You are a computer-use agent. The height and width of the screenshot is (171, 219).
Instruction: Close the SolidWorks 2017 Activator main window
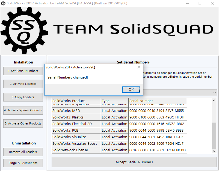tap(212, 3)
